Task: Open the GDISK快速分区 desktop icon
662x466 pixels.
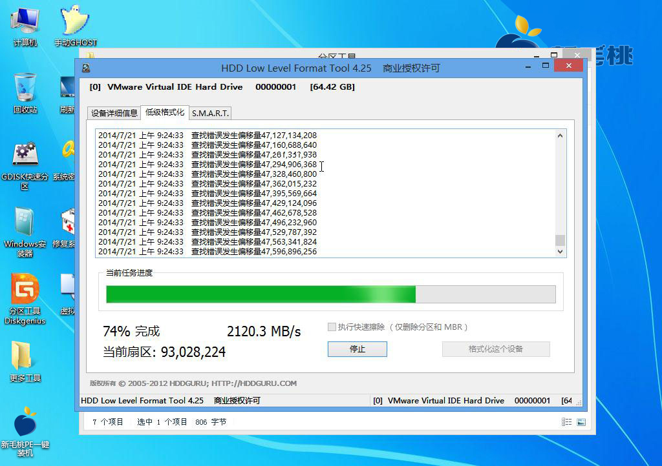Action: click(x=25, y=166)
